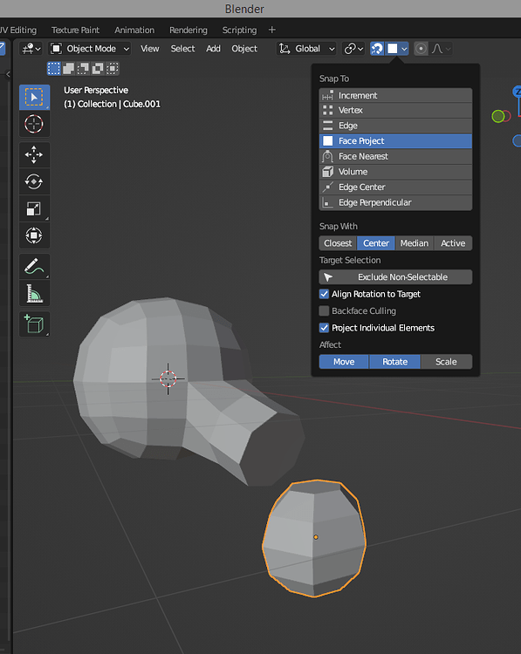Open the editor type dropdown
Image resolution: width=521 pixels, height=654 pixels.
(31, 49)
